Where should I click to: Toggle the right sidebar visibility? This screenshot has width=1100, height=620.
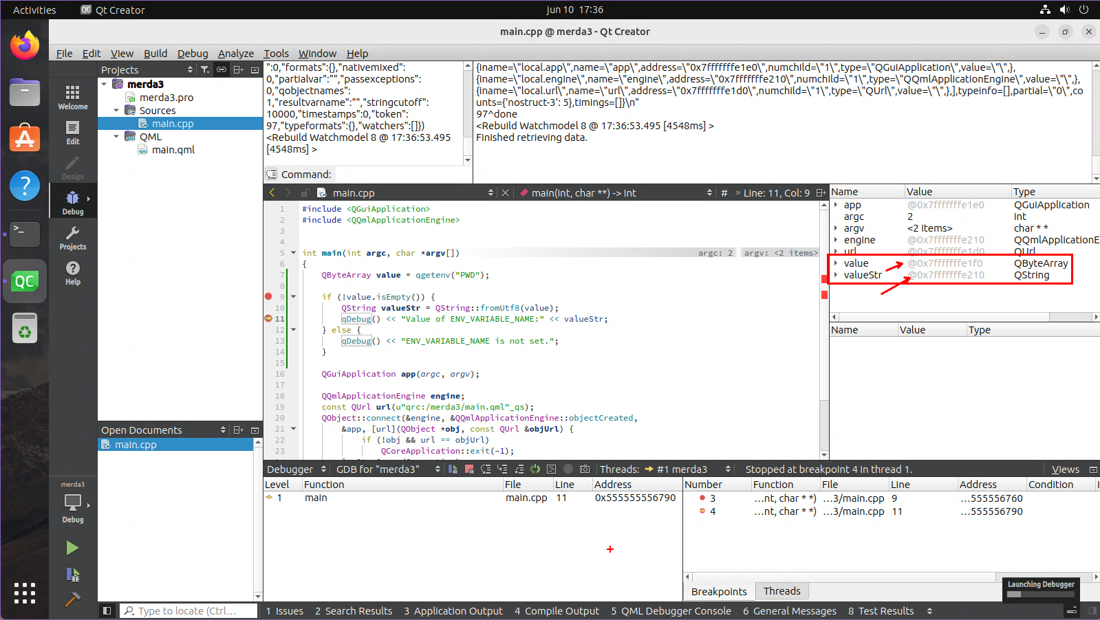(x=1092, y=610)
